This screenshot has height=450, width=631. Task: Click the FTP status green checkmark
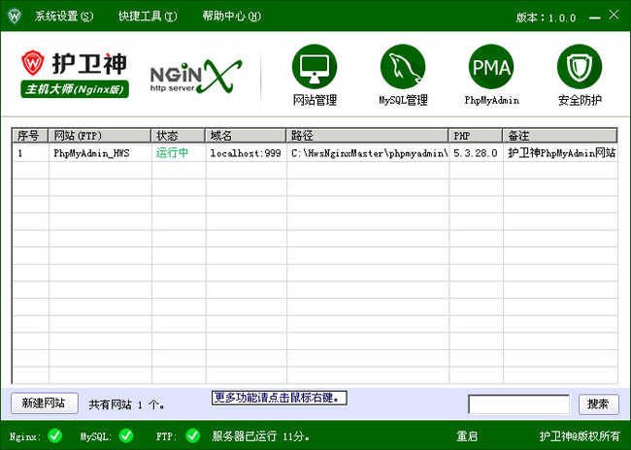tap(193, 435)
